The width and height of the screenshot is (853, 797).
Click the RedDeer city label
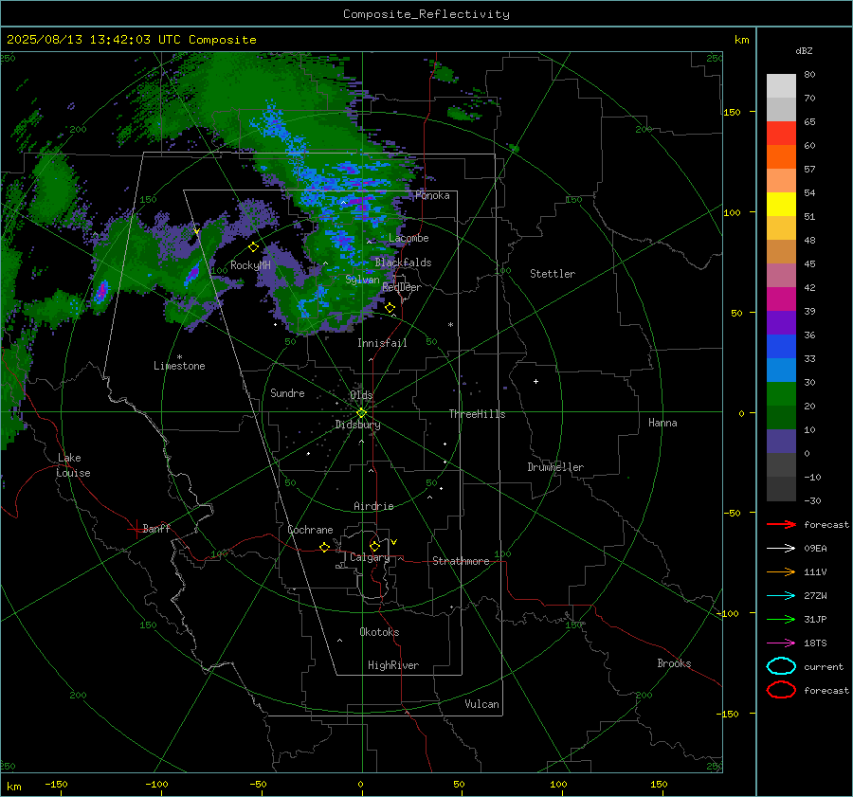pyautogui.click(x=402, y=287)
